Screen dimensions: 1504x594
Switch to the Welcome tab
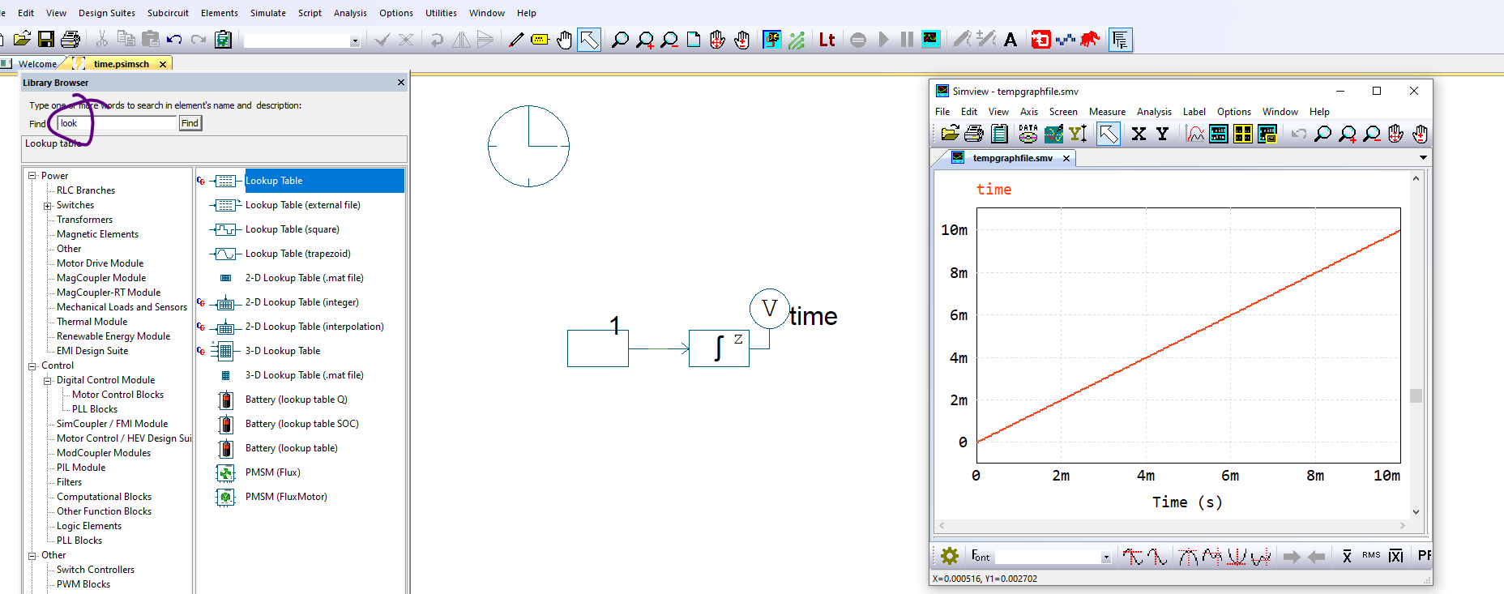[37, 64]
